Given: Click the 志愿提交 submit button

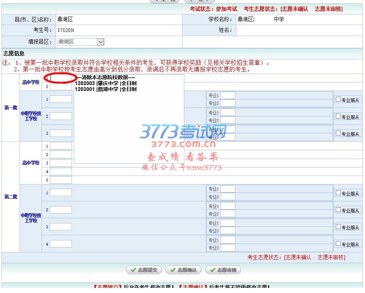Looking at the screenshot, I should [x=144, y=270].
